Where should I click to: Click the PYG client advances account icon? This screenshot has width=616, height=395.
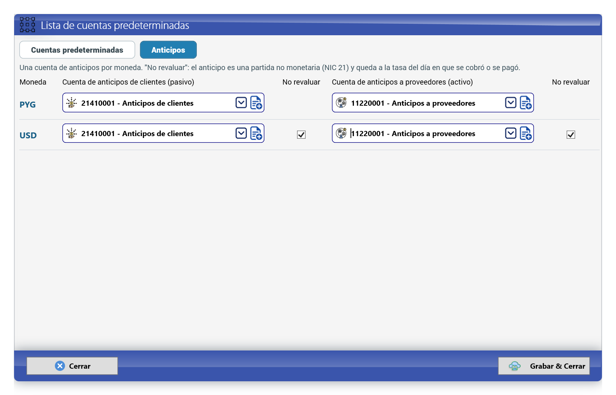tap(71, 103)
